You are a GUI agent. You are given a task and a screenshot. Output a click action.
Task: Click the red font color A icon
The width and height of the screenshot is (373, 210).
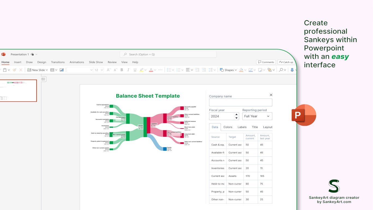pos(151,70)
